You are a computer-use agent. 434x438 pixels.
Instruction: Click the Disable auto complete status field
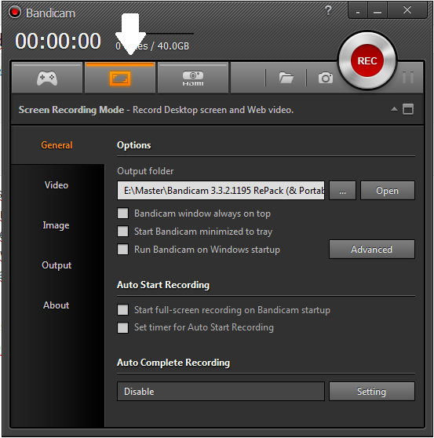click(221, 392)
